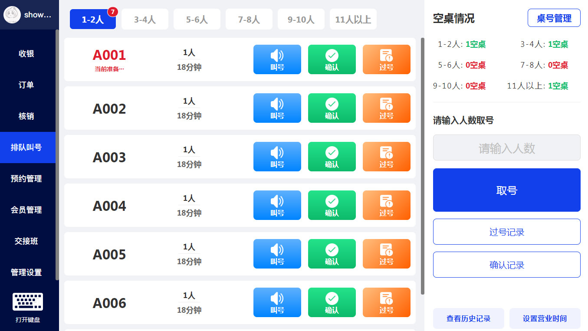The width and height of the screenshot is (588, 331).
Task: Confirm queue ticket A002 with green checkmark
Action: tap(332, 108)
